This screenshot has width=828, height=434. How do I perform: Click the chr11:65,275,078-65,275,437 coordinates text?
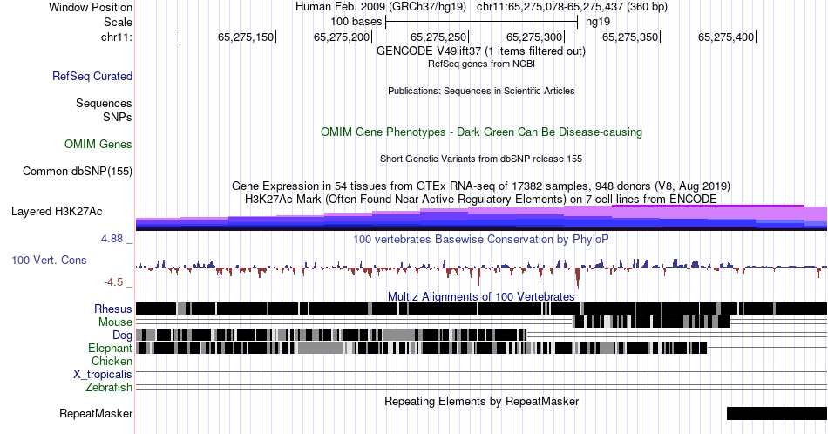572,7
